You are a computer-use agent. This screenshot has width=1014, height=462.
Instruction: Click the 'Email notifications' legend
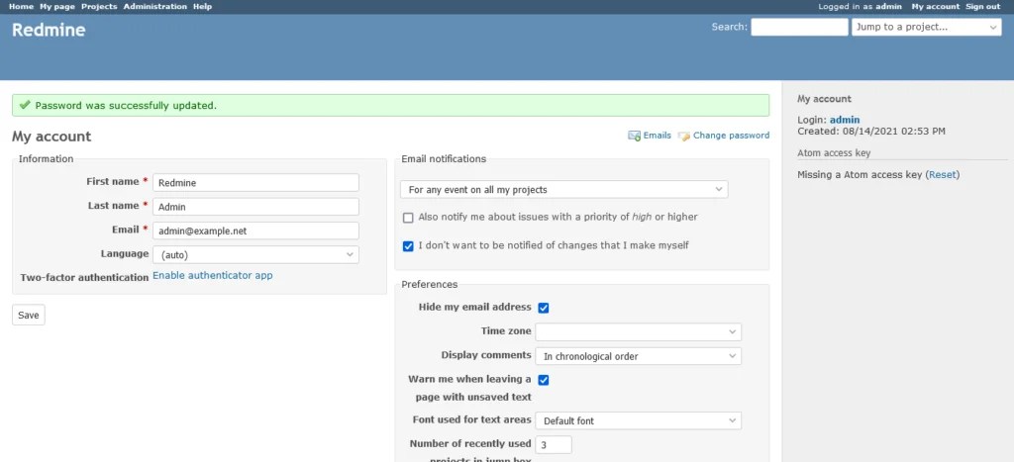point(444,159)
